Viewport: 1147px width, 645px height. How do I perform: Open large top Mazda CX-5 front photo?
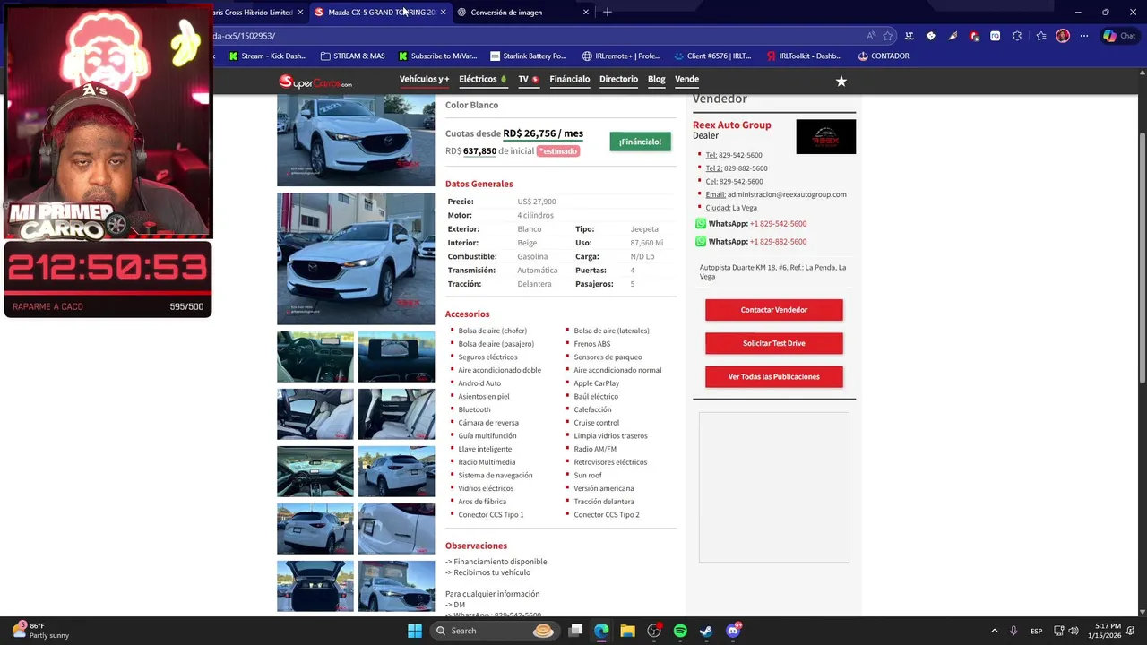coord(356,141)
